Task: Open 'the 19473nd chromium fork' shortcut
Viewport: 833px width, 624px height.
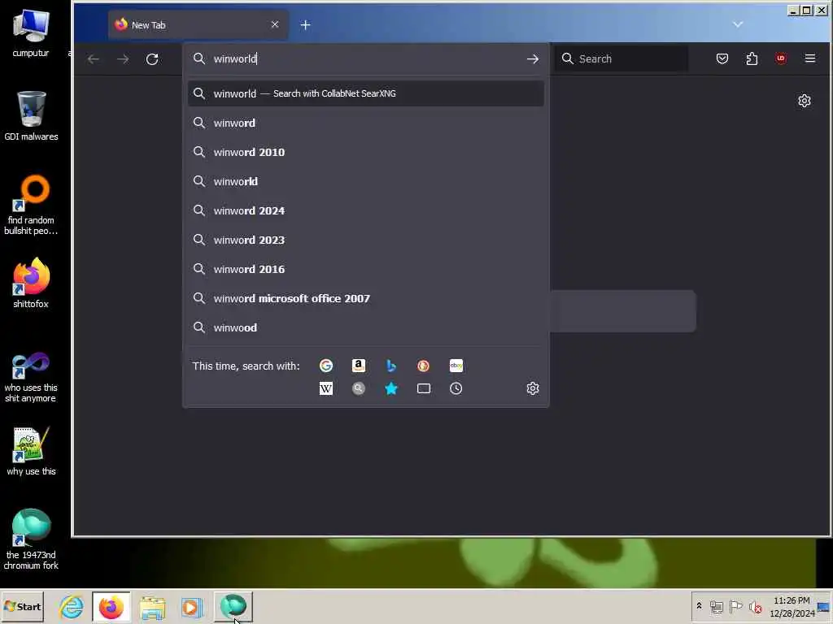Action: coord(31,539)
